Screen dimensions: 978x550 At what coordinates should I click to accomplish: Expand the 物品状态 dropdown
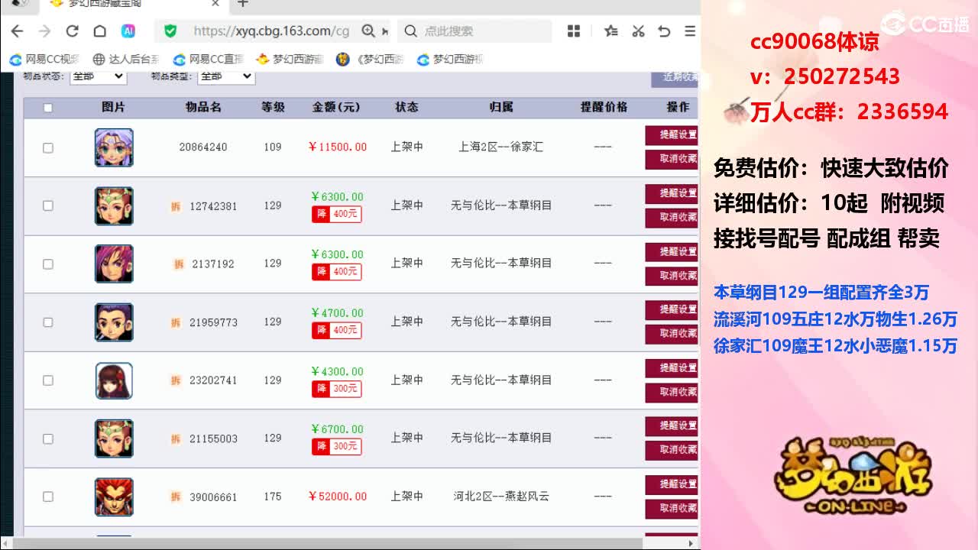point(98,76)
